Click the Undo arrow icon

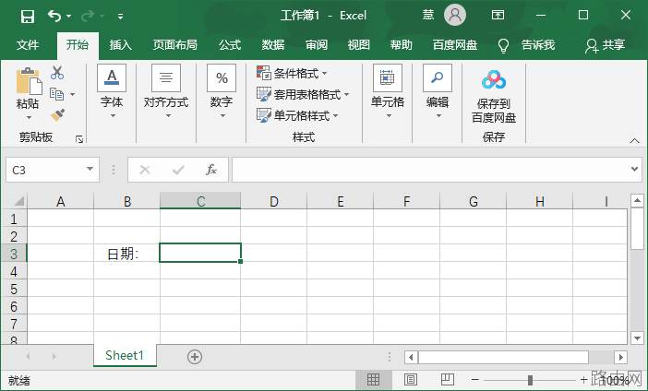54,16
